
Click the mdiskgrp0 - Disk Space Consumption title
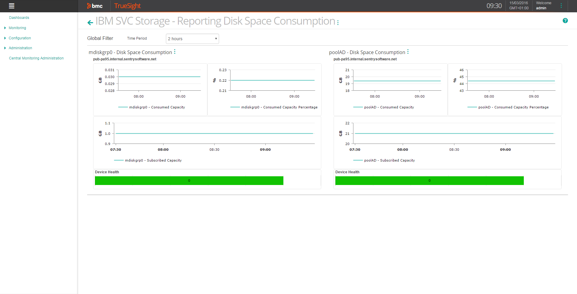tap(130, 52)
